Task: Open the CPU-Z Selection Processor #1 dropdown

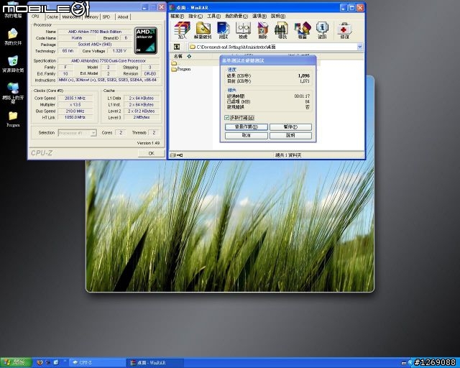Action: click(x=77, y=133)
